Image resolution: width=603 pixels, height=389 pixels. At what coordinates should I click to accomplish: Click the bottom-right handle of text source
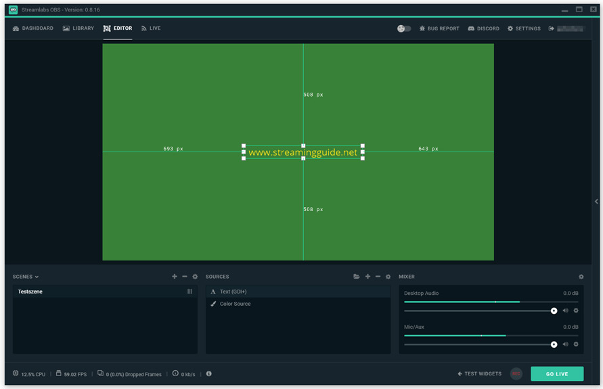[363, 158]
